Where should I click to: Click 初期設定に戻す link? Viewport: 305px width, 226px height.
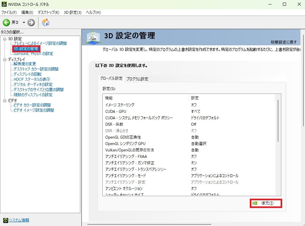(x=283, y=42)
